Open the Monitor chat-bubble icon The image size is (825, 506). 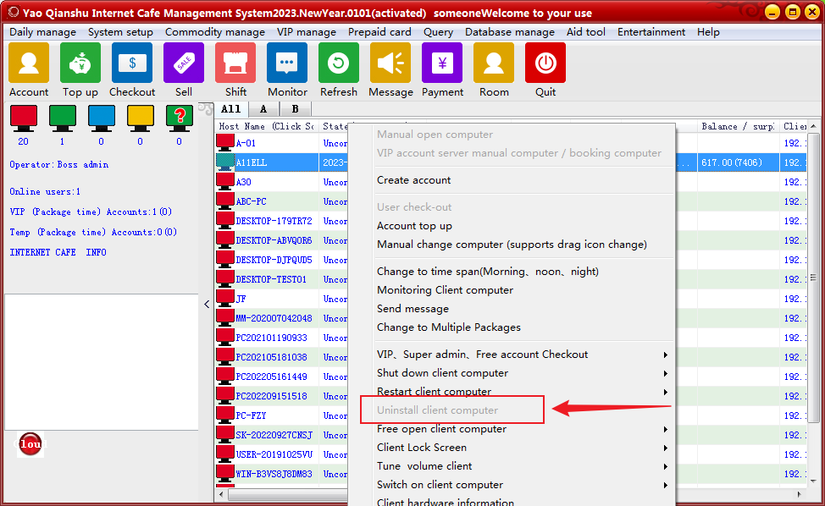(x=287, y=63)
